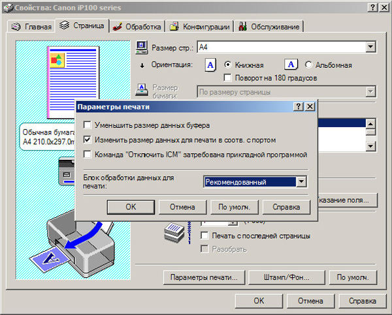Open the Конфигурации tab
This screenshot has width=392, height=315.
[x=200, y=27]
